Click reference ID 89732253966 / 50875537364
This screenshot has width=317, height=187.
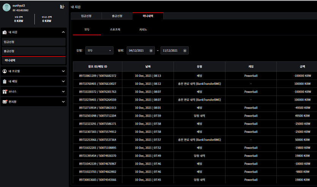[x=98, y=140]
